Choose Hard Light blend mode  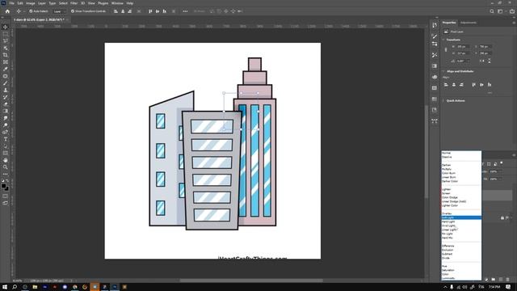click(461, 221)
